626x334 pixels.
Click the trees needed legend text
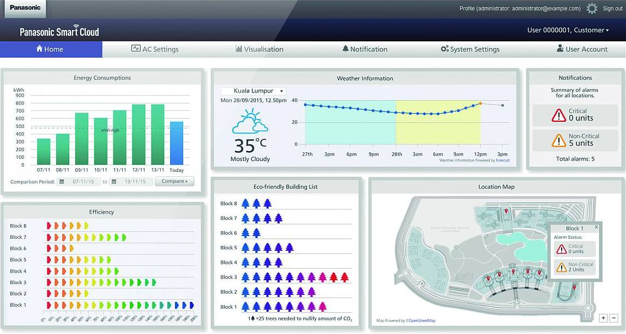(300, 318)
